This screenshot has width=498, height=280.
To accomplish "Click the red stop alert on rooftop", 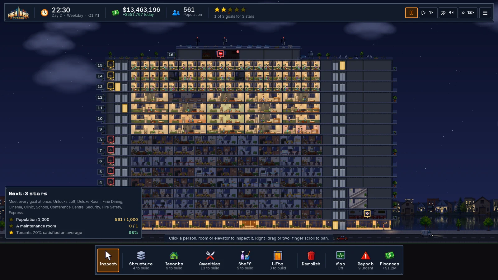I will (x=221, y=54).
